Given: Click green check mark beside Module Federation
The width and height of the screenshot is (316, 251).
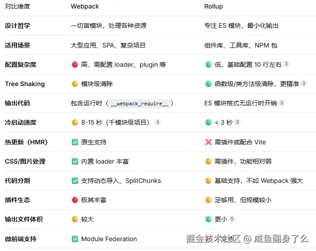Looking at the screenshot, I should click(x=75, y=239).
